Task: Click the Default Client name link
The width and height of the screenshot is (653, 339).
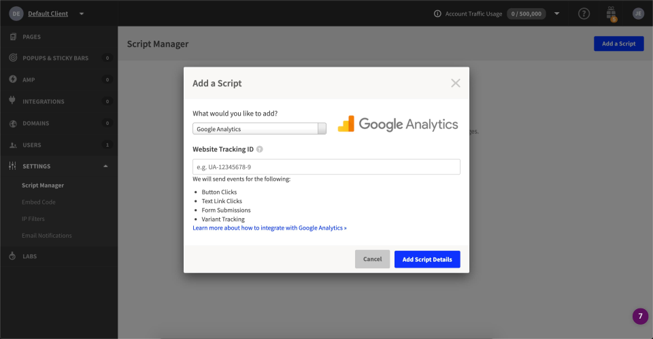Action: click(48, 14)
